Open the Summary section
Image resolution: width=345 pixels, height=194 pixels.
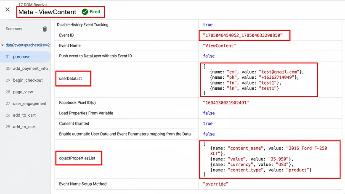pos(14,29)
